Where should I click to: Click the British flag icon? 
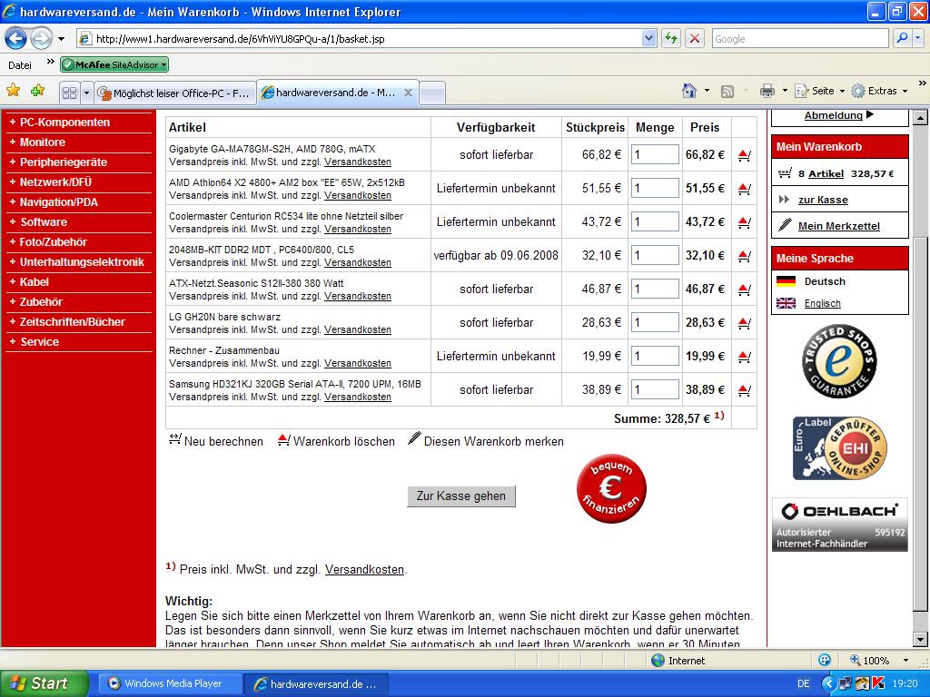point(786,303)
